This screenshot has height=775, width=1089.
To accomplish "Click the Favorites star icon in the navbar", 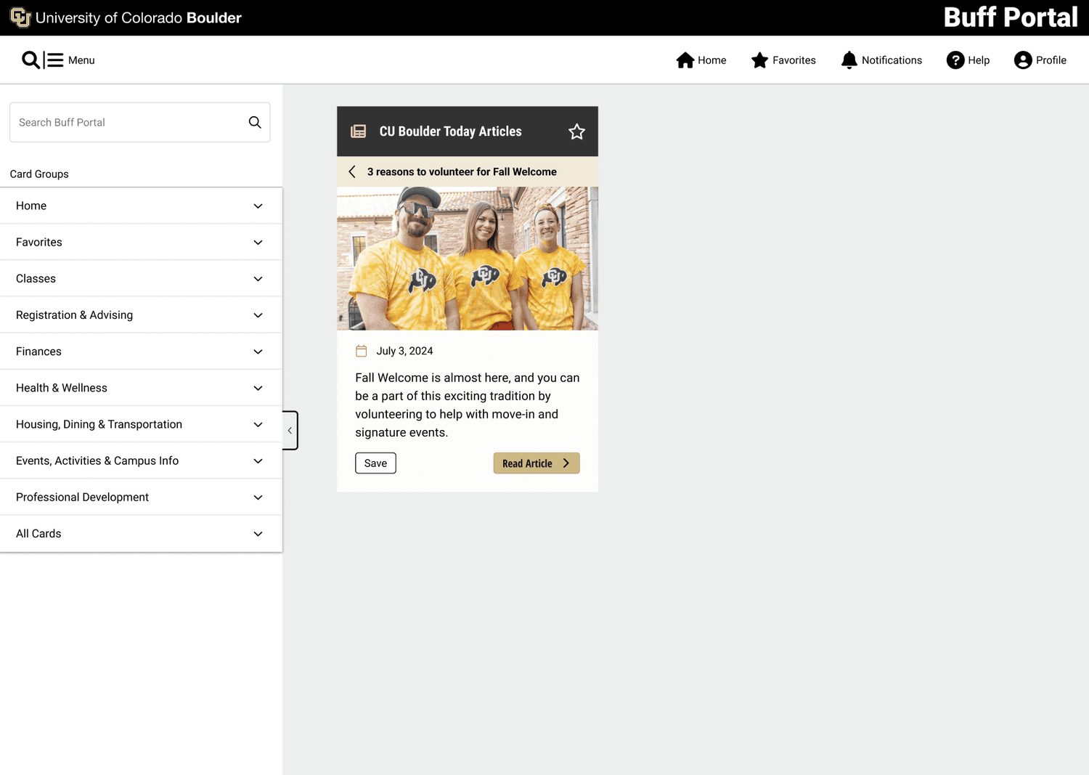I will 759,60.
